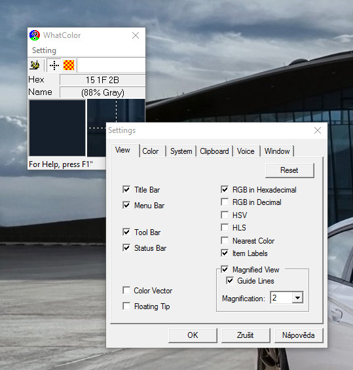Switch to the View tab
The image size is (353, 370).
coord(122,150)
